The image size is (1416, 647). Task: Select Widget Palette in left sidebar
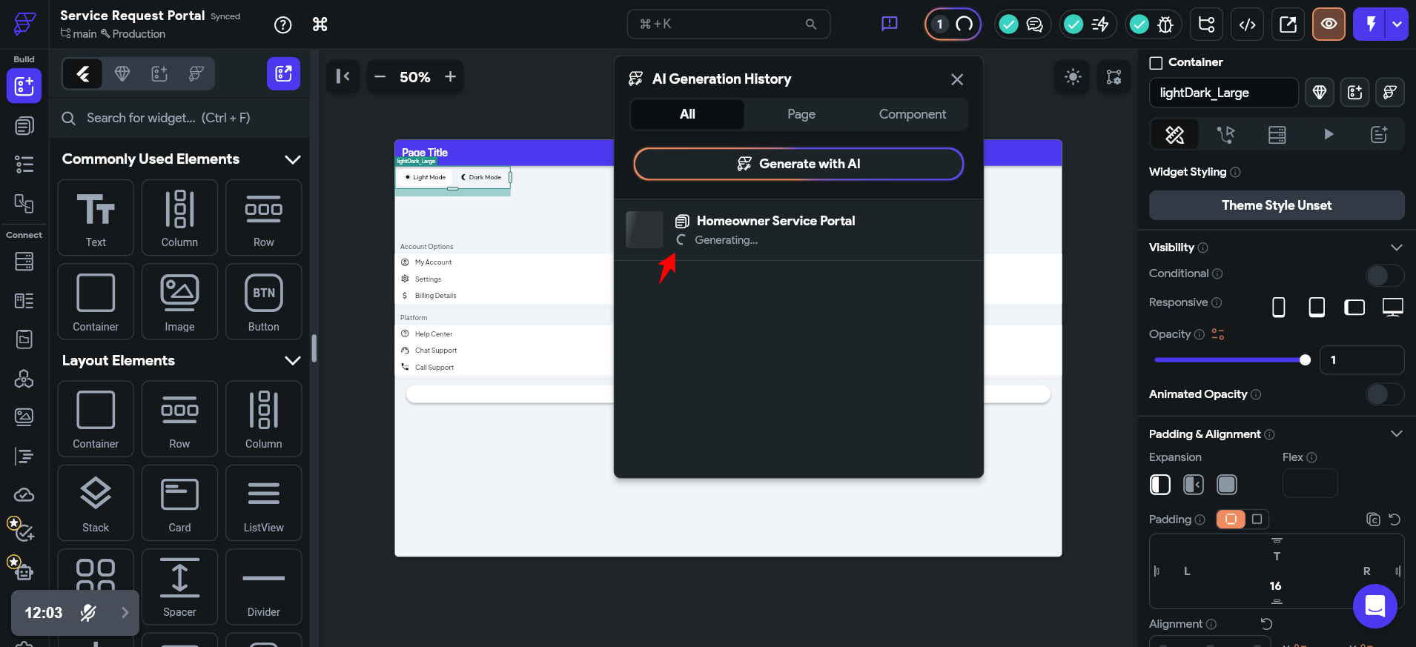(24, 86)
